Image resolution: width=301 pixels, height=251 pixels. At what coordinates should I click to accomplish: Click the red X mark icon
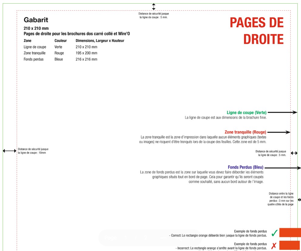click(x=274, y=246)
